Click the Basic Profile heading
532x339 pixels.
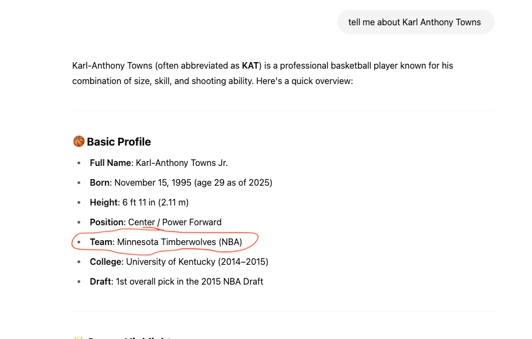pos(119,142)
